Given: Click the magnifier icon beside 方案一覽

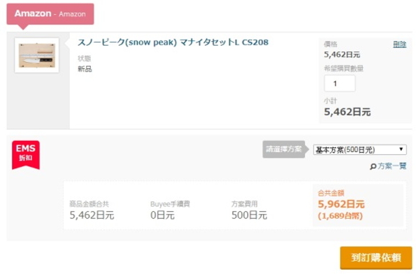Looking at the screenshot, I should (x=373, y=166).
